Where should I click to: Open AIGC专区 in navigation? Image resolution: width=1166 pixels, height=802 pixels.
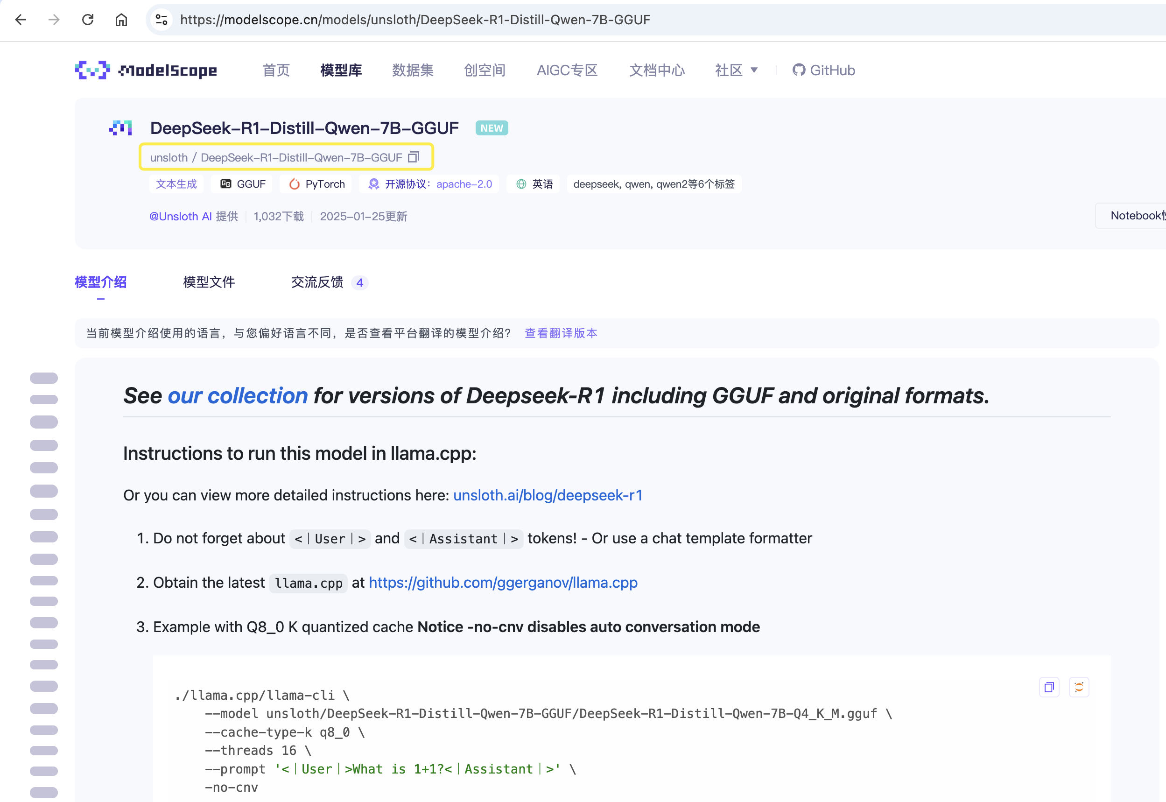(x=567, y=70)
